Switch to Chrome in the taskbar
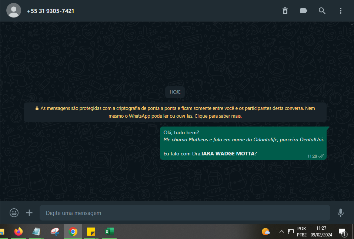354x239 pixels. (73, 232)
